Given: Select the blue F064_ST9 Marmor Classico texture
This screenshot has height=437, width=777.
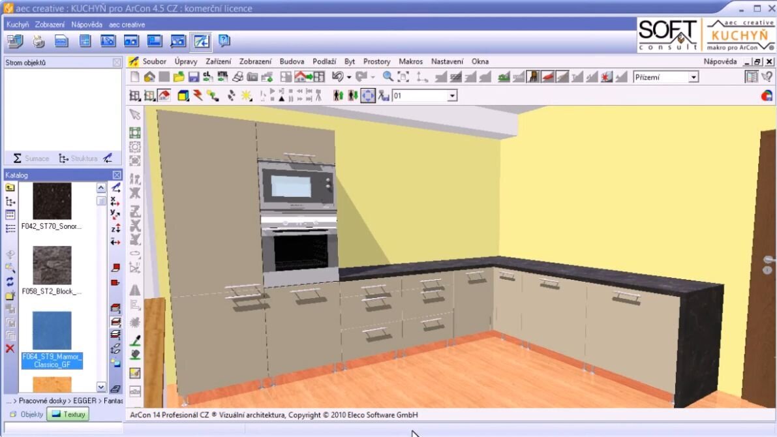Looking at the screenshot, I should coord(52,331).
